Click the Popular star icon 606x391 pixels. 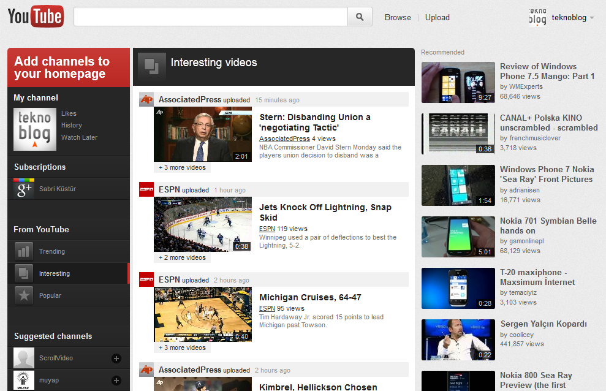24,295
